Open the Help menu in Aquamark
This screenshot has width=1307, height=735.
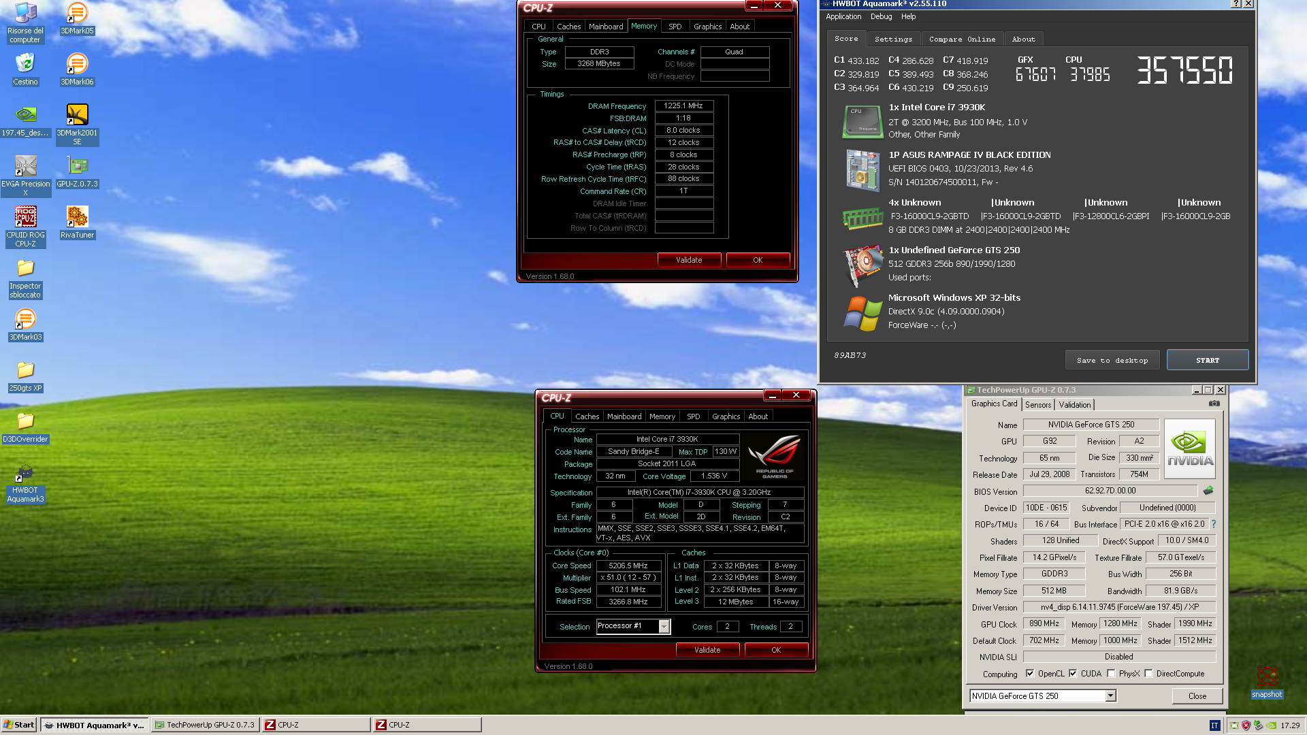908,16
